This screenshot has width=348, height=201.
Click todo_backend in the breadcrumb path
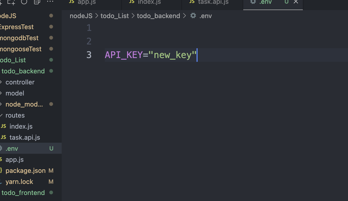coord(158,16)
